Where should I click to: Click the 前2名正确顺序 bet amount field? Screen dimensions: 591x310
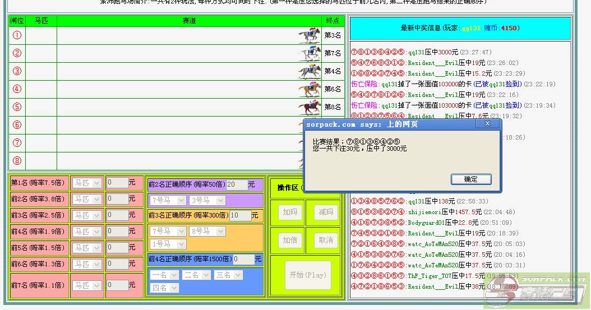[237, 185]
